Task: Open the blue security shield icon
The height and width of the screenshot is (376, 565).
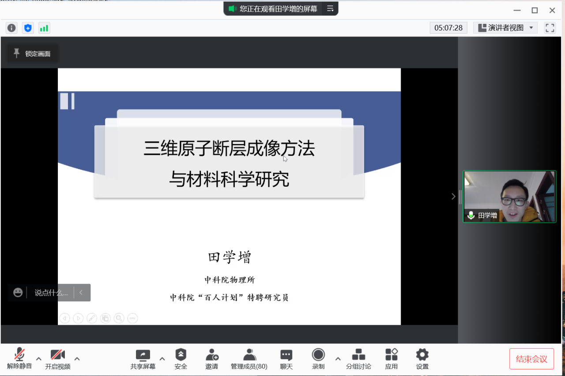Action: 28,28
